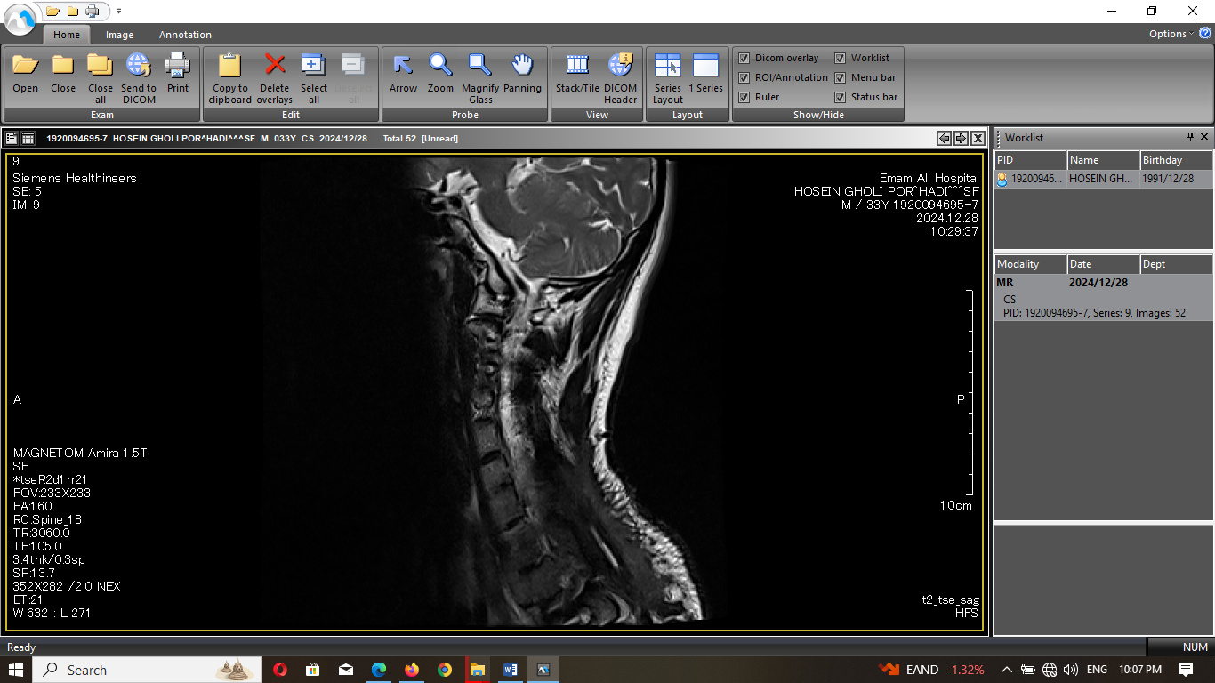This screenshot has height=683, width=1215.
Task: Click 't2_tse_sag' overlay text in the image
Action: [x=950, y=599]
